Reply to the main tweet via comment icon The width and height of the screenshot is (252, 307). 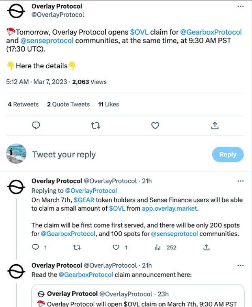pos(36,126)
